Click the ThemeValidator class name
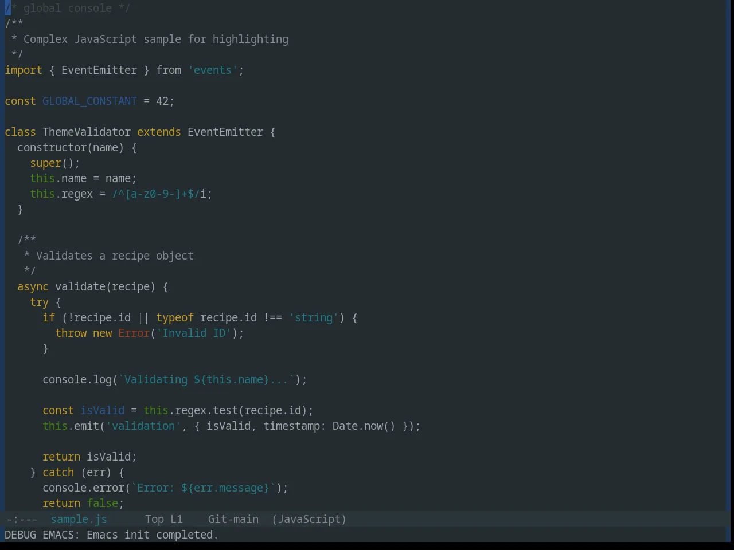The image size is (734, 550). pos(87,132)
